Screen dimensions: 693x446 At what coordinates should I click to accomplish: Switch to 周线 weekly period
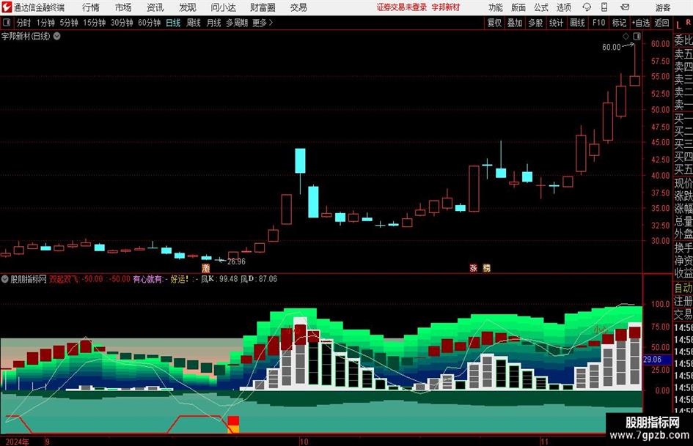coord(194,23)
